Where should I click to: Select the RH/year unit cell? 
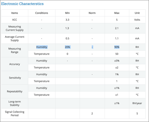pyautogui.click(x=137, y=103)
